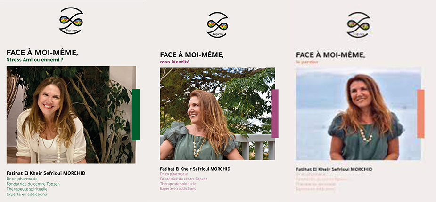The height and width of the screenshot is (202, 436).
Task: Select the green accent bar beside the photo
Action: [136, 115]
